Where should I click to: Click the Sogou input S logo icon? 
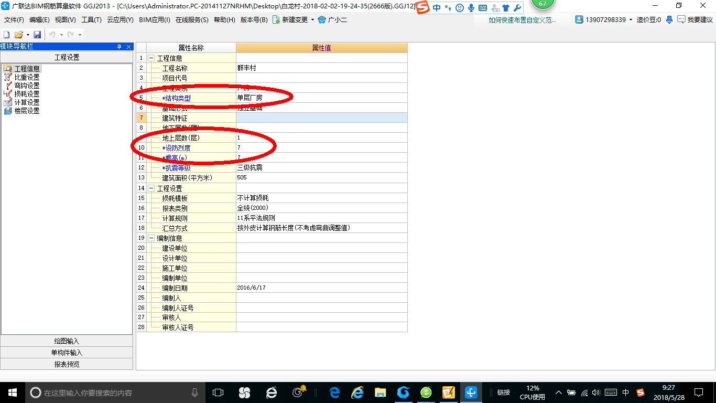(423, 7)
